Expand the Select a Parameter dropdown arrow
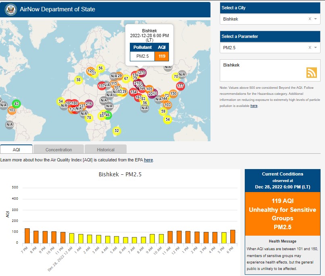Viewport: 325px width, 276px height. 315,48
